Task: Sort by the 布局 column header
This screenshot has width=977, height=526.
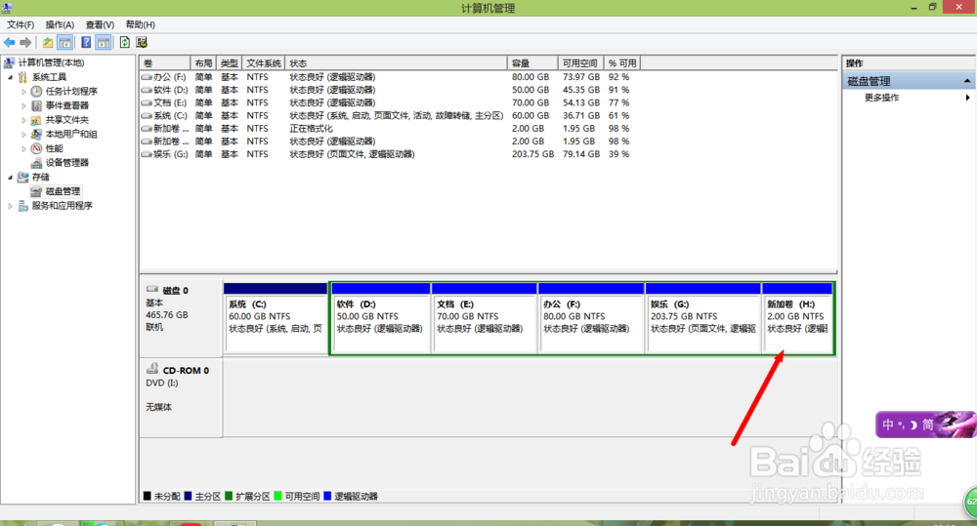Action: [x=203, y=63]
